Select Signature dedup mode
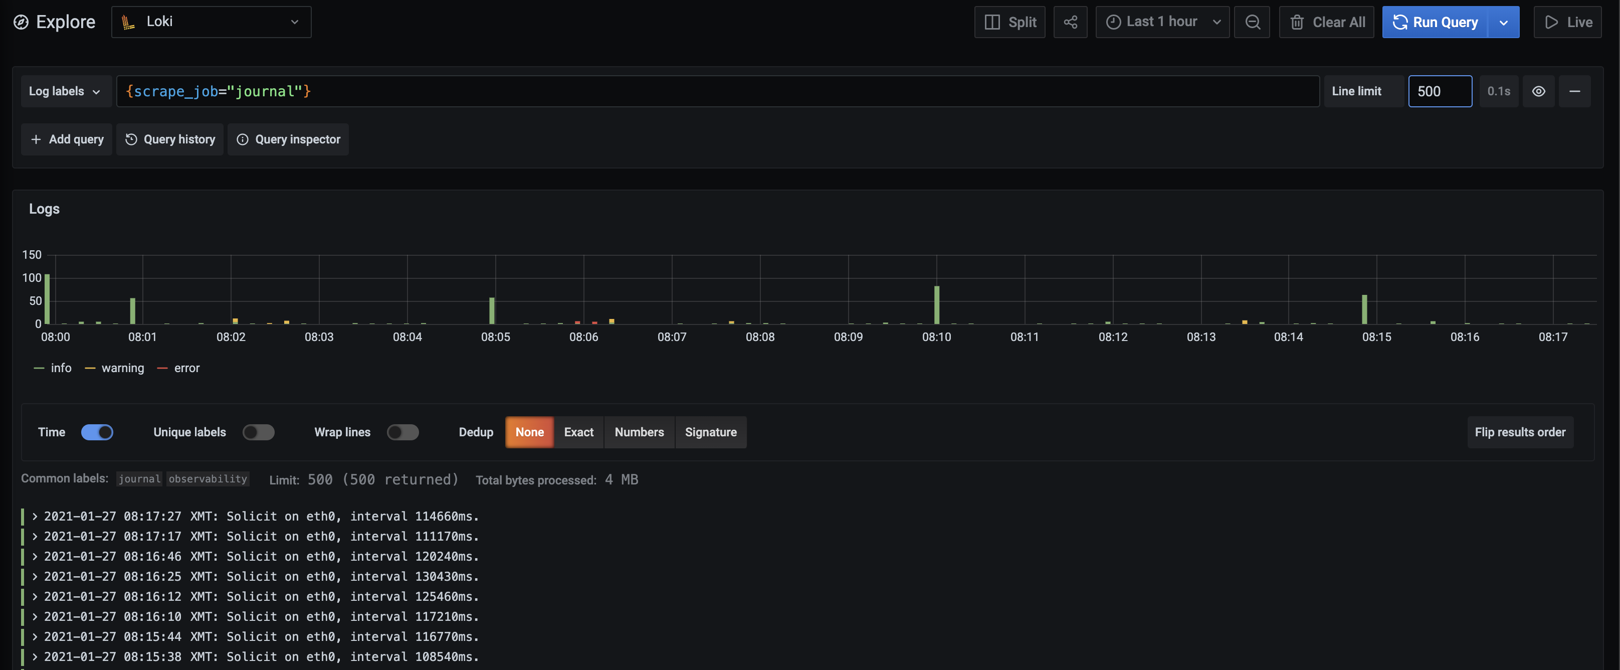This screenshot has height=670, width=1620. (711, 432)
